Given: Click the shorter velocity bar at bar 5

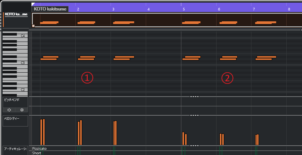Looking at the screenshot, I should click(x=186, y=139).
